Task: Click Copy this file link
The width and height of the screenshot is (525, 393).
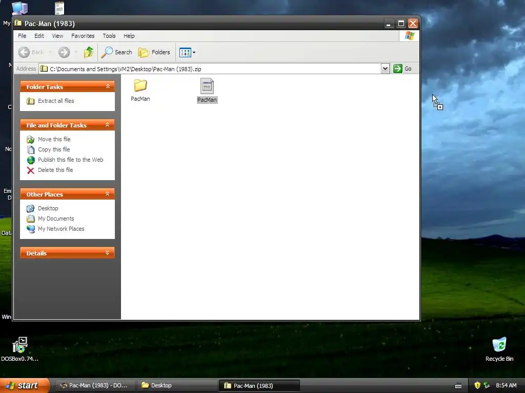Action: click(x=54, y=149)
